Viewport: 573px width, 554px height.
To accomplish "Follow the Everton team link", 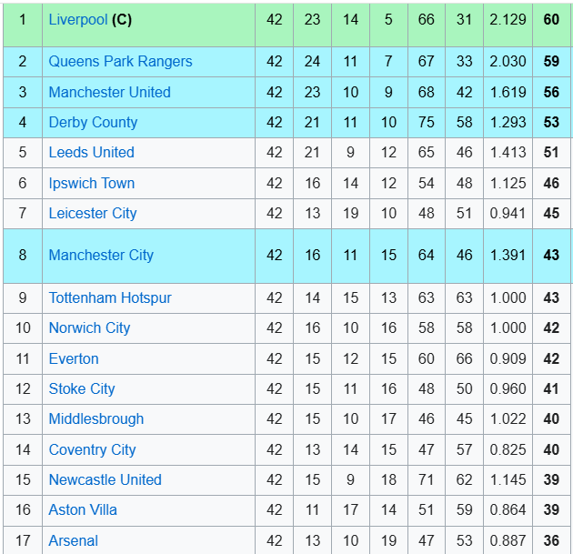I will pyautogui.click(x=74, y=358).
